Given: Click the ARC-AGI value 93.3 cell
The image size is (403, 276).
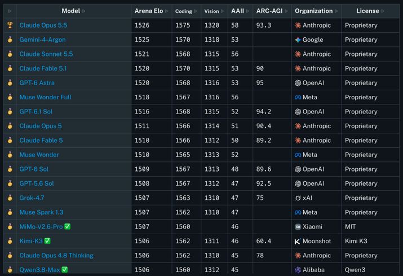Looking at the screenshot, I should [272, 25].
